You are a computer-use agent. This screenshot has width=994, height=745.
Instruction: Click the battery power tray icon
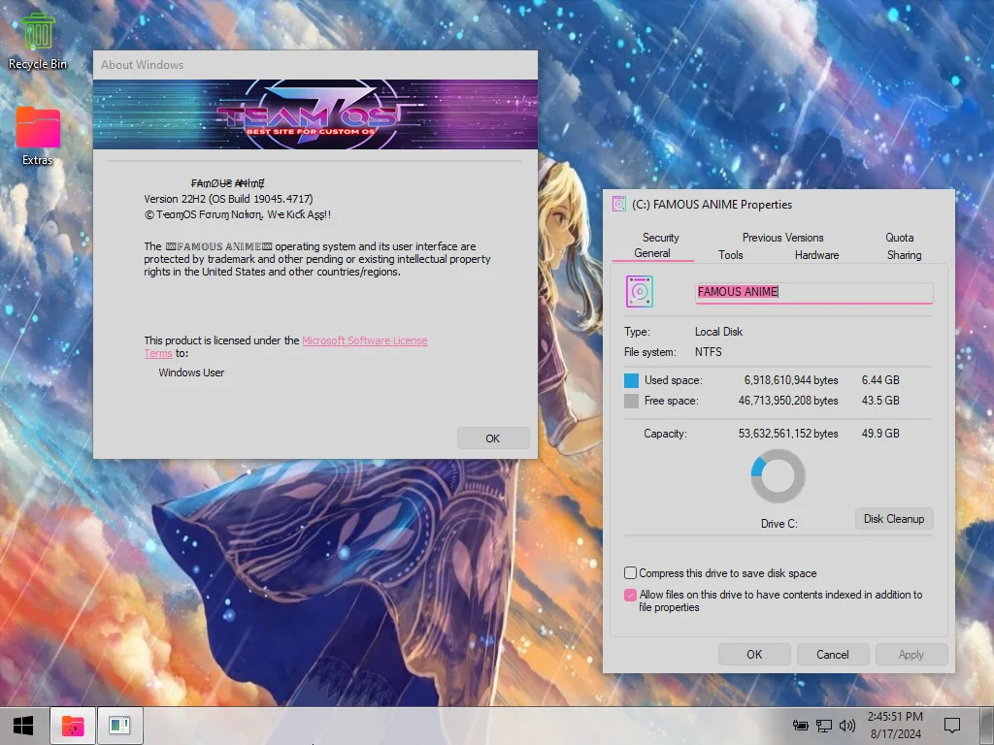pyautogui.click(x=800, y=726)
